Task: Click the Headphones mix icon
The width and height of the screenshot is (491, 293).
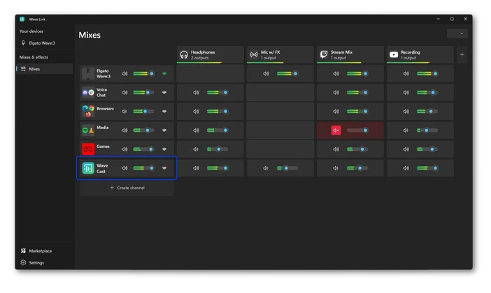Action: tap(184, 54)
